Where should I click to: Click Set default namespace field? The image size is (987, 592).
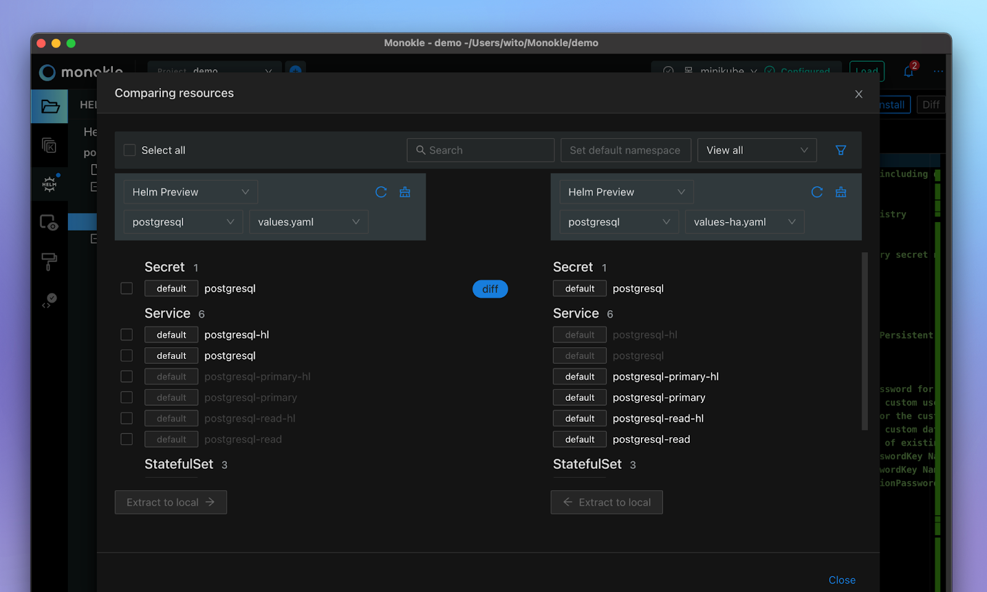pyautogui.click(x=626, y=150)
